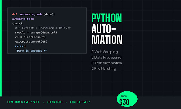Click the 'MATION' headline word

click(107, 40)
